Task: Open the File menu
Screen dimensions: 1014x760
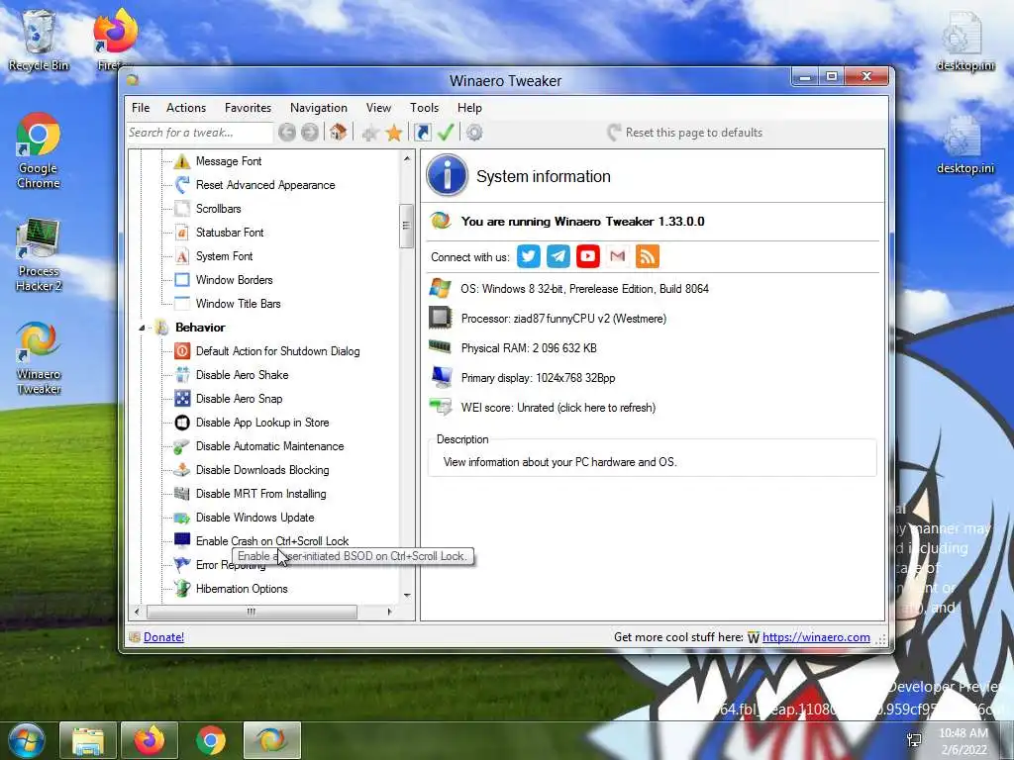Action: point(141,108)
